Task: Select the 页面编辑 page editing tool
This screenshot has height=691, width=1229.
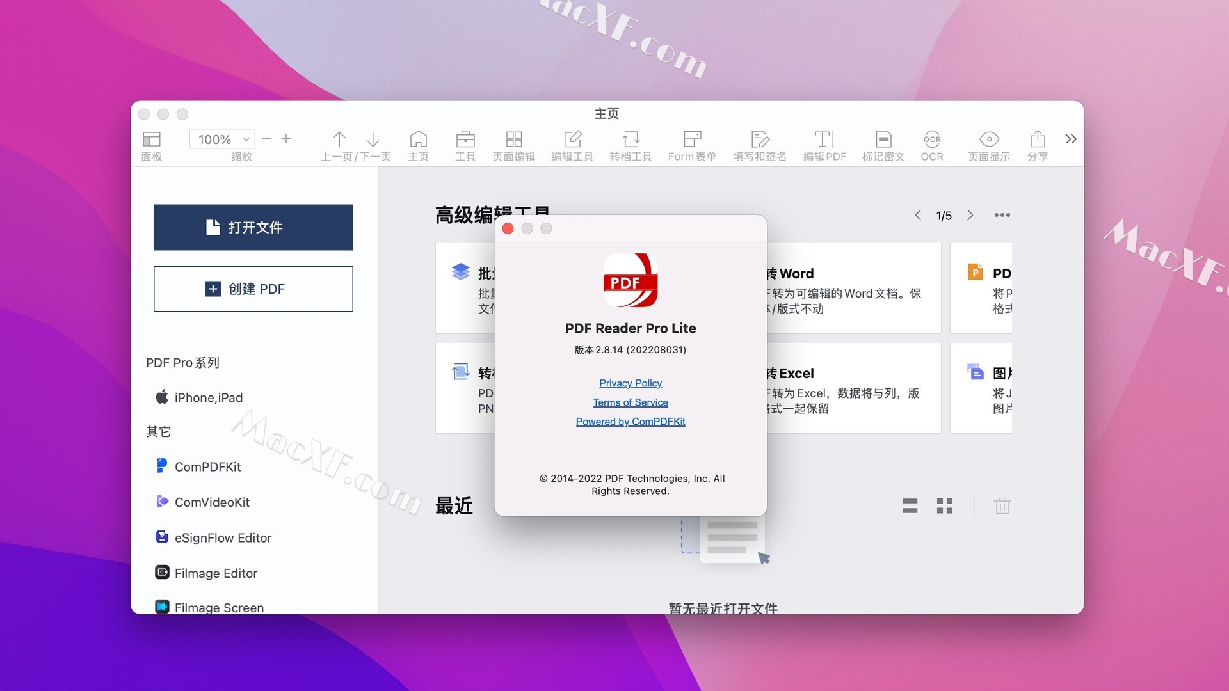Action: tap(513, 144)
